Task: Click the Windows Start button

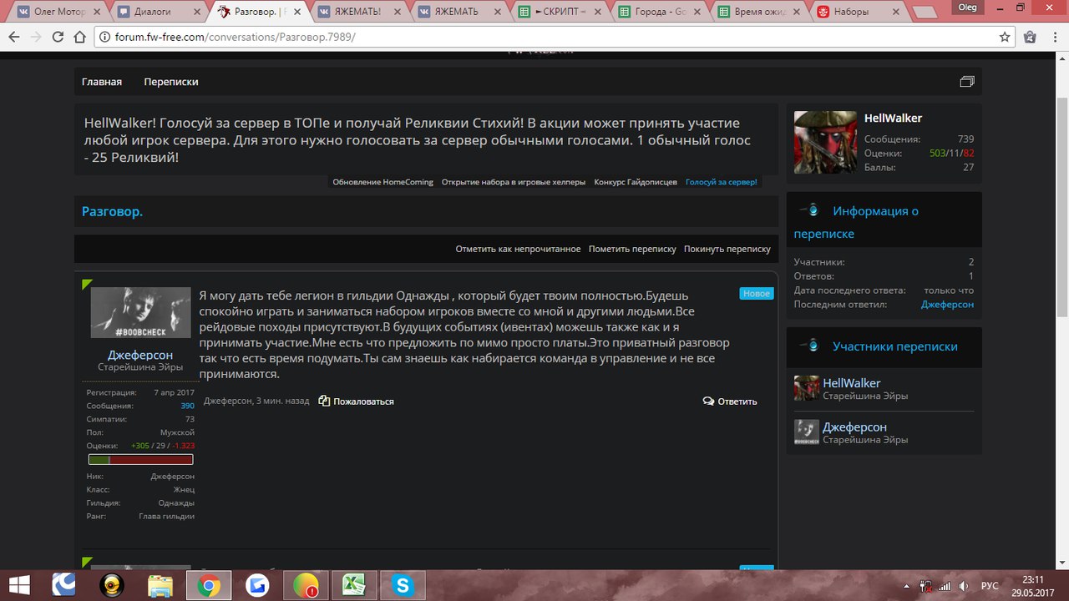Action: (18, 585)
